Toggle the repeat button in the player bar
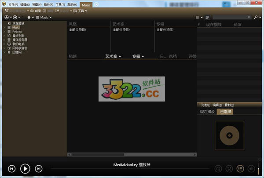The width and height of the screenshot is (264, 178). click(217, 168)
